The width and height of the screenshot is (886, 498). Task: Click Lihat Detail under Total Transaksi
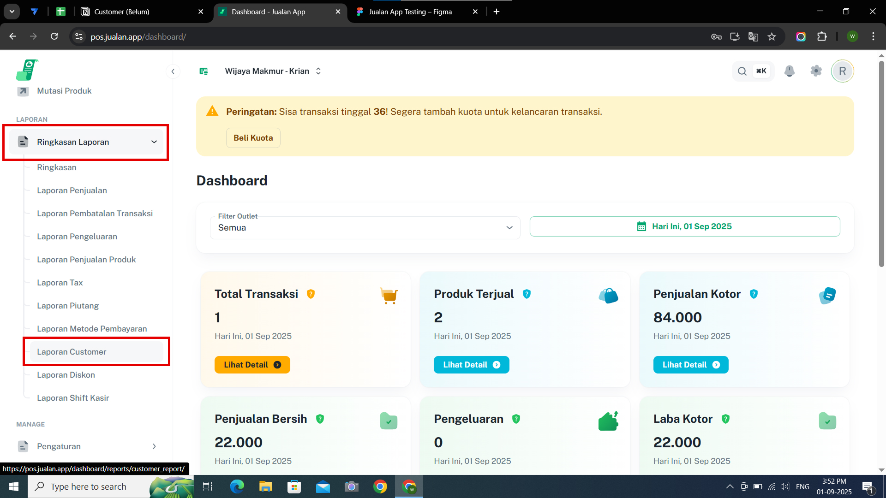[x=252, y=365]
